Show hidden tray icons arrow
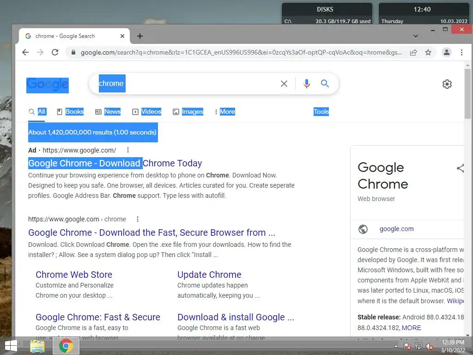The width and height of the screenshot is (473, 355). coord(396,346)
